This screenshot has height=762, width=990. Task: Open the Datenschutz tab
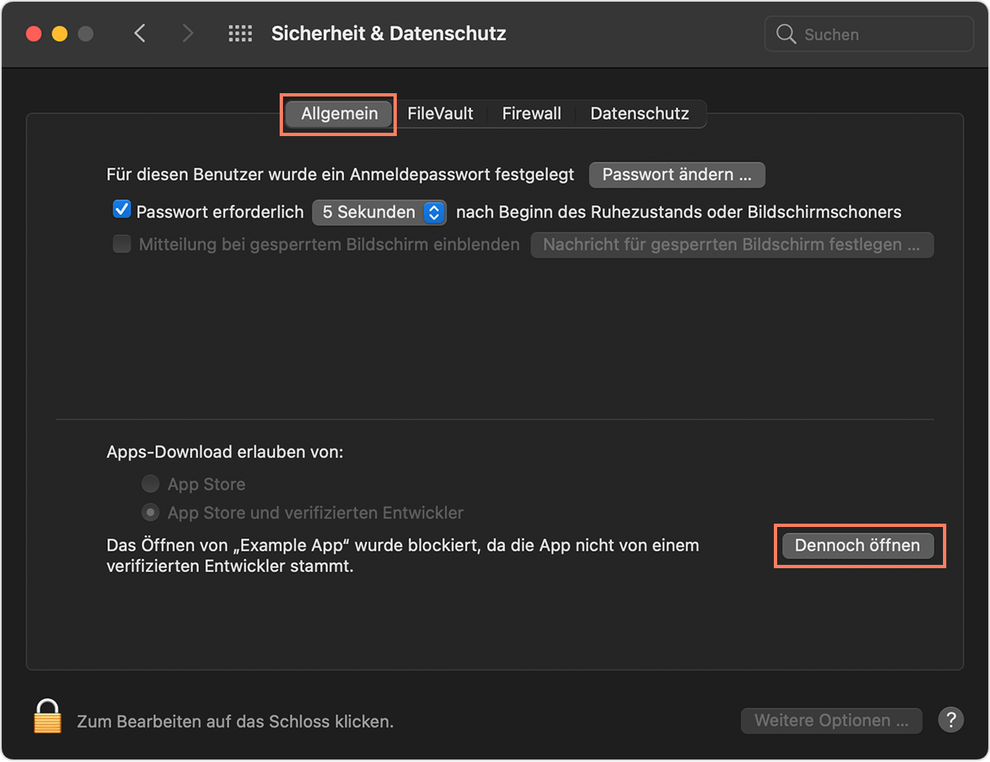point(639,114)
